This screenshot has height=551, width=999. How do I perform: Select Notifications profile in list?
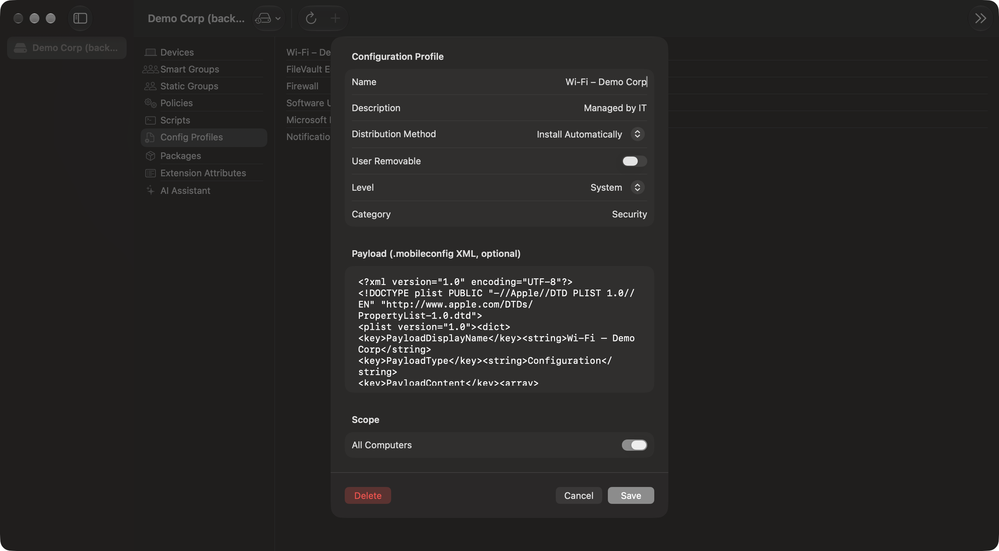308,137
